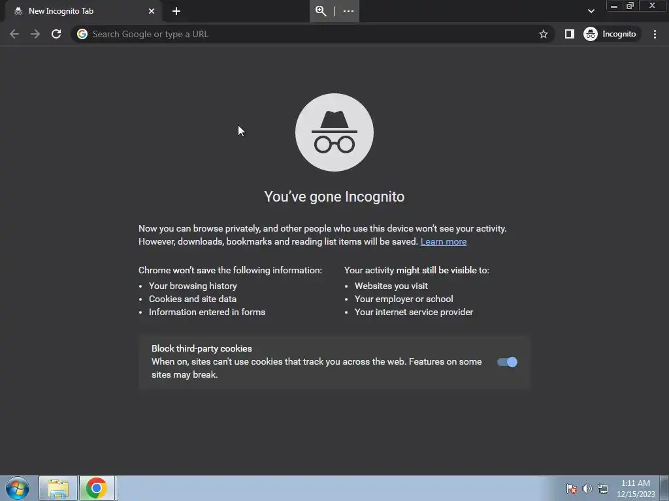Minimize the Chrome window
This screenshot has width=669, height=501.
[614, 6]
